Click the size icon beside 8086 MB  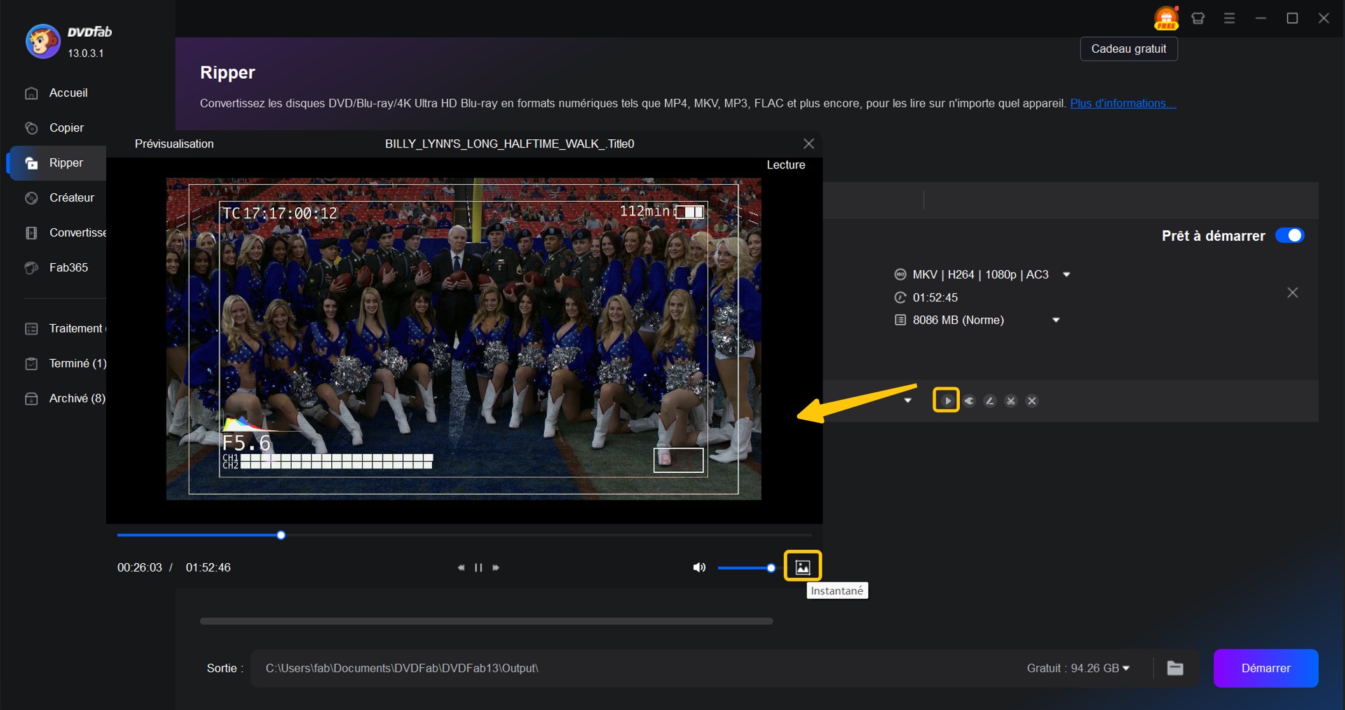900,320
